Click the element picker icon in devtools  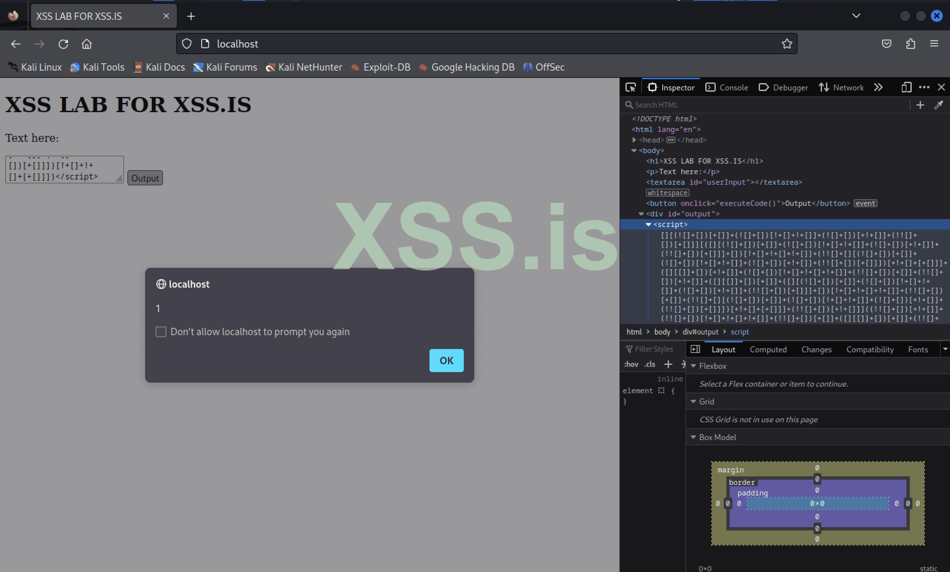click(x=630, y=87)
